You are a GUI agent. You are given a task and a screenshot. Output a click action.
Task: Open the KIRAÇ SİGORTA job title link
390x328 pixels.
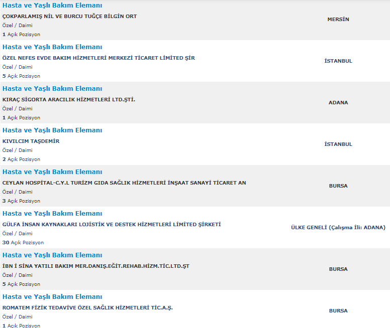[x=52, y=89]
